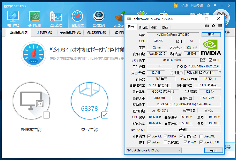Click NVIDIA SLI 已禁用 field
The image size is (236, 160).
point(184,129)
